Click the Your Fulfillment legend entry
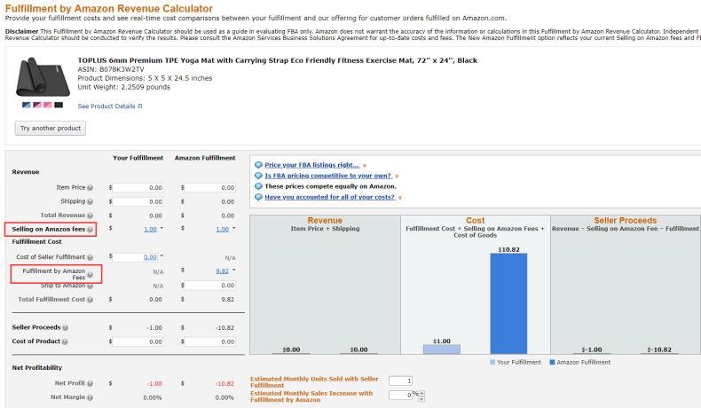701x408 pixels. click(516, 363)
